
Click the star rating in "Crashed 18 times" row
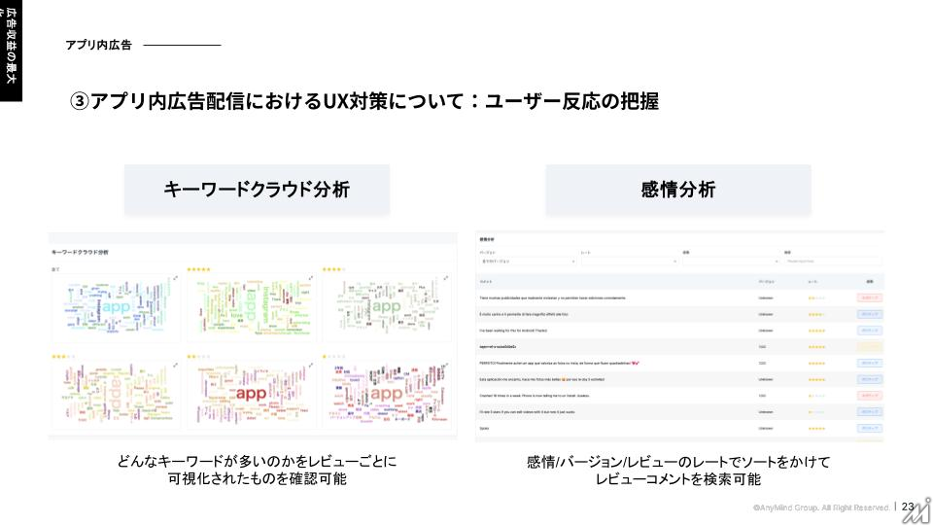point(816,396)
